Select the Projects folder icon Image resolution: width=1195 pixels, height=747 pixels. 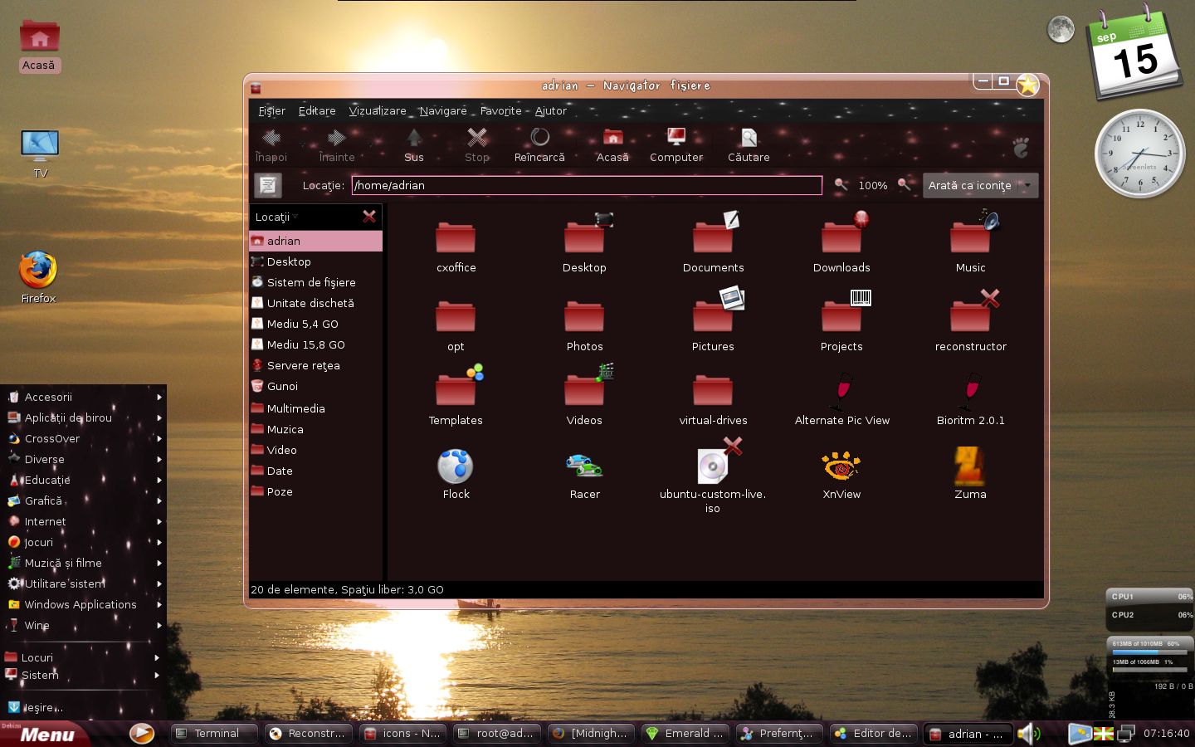click(x=844, y=310)
